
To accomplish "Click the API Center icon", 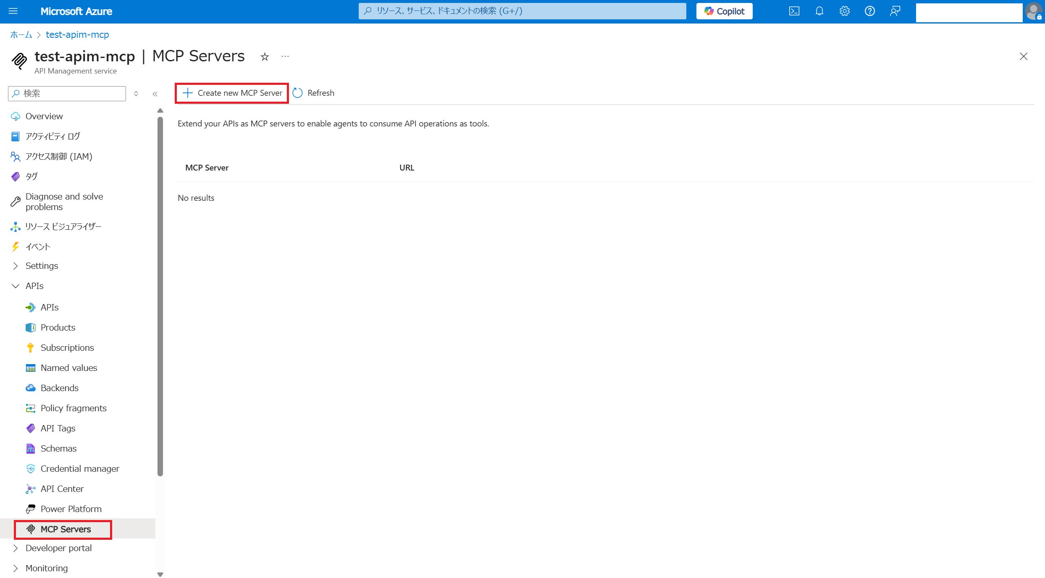I will (x=31, y=489).
